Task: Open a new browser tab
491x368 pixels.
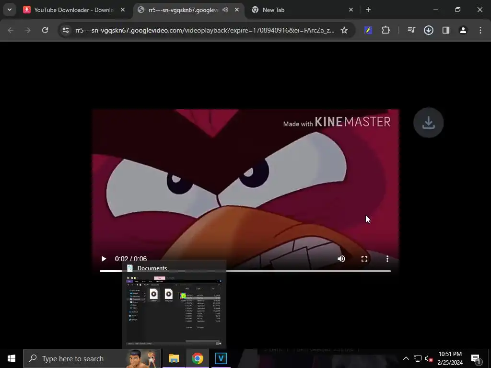Action: [x=368, y=10]
